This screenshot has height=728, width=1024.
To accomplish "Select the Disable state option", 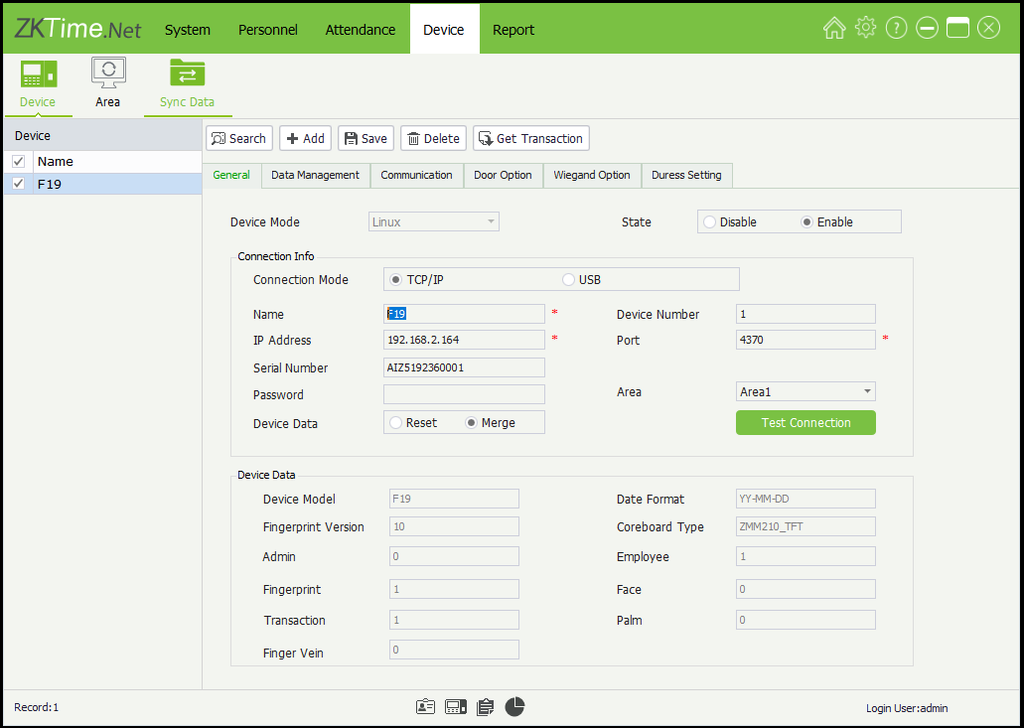I will 709,222.
